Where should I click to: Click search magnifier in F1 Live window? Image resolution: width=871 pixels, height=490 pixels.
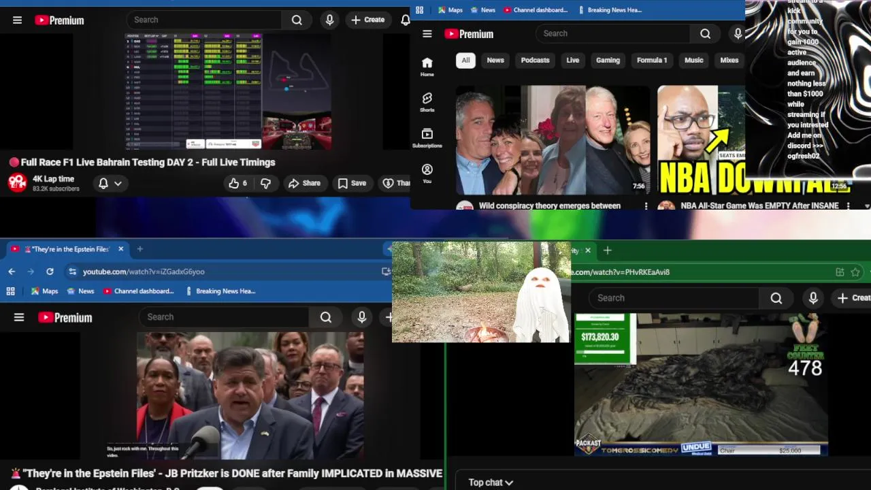point(297,20)
